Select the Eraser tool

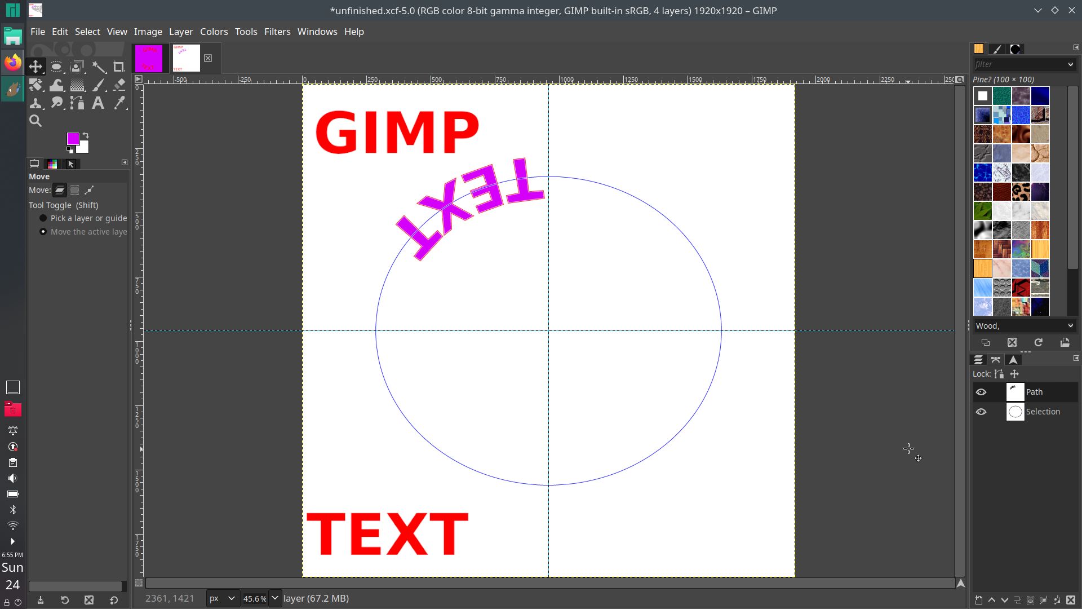coord(119,85)
